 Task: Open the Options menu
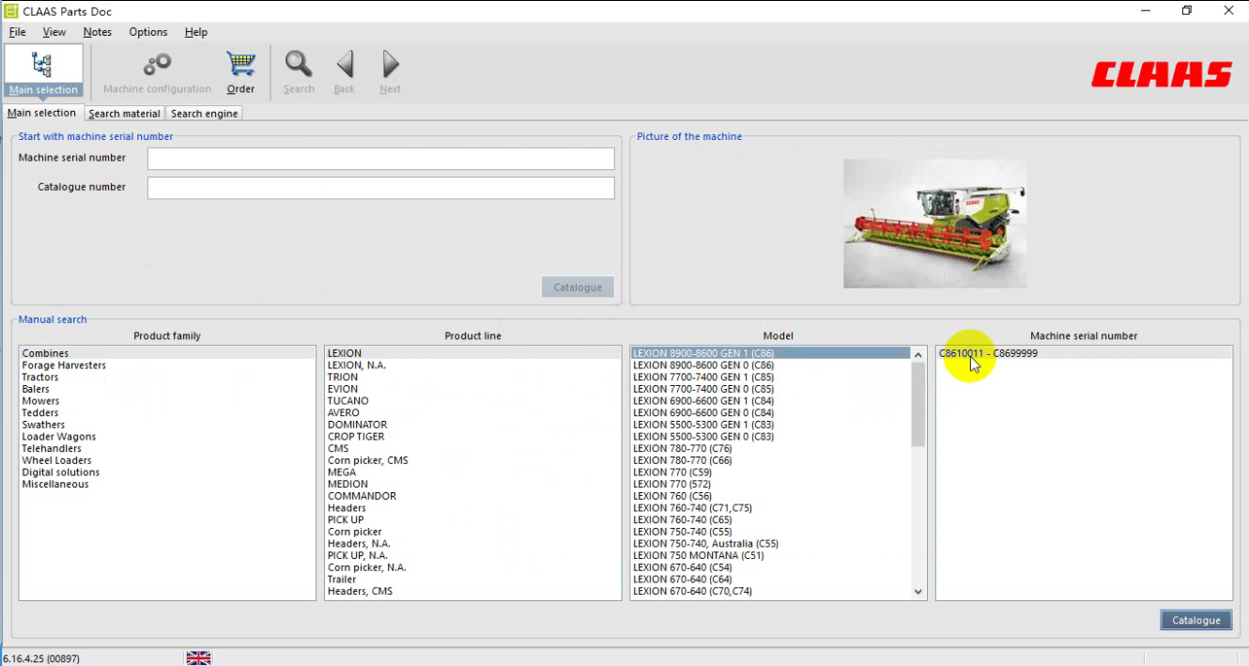[x=148, y=32]
